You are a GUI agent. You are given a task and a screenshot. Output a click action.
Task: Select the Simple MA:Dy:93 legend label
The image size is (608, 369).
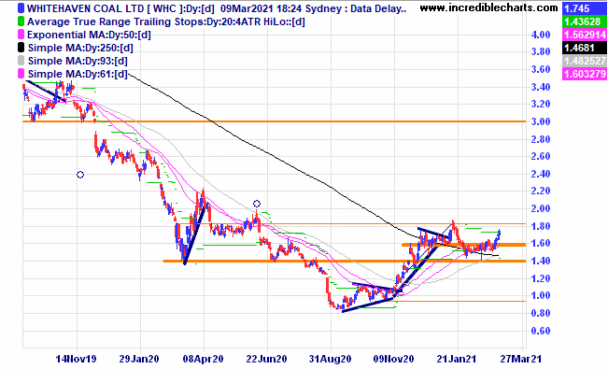(x=78, y=61)
